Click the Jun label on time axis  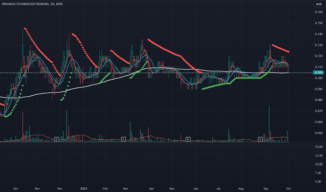click(x=196, y=189)
